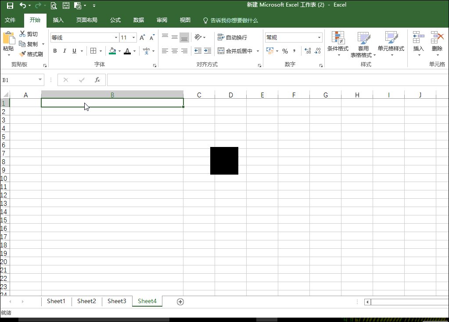The image size is (449, 322).
Task: Expand the font name dropdown
Action: [x=116, y=38]
